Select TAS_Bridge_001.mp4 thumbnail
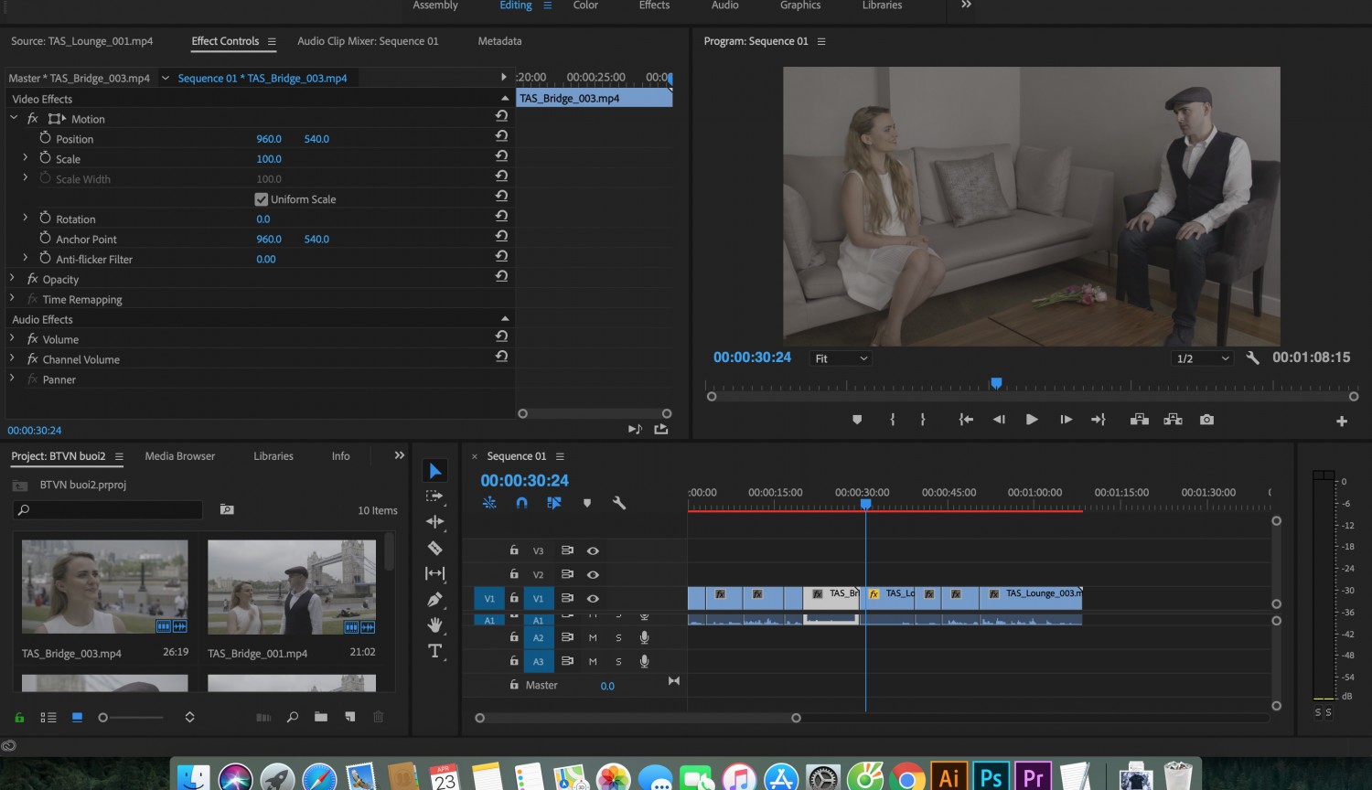This screenshot has height=790, width=1372. 292,587
